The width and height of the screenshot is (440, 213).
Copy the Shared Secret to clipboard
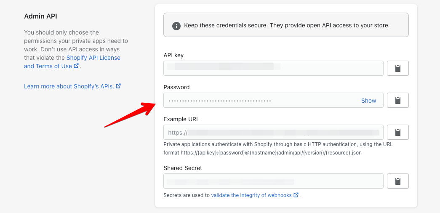click(x=397, y=181)
